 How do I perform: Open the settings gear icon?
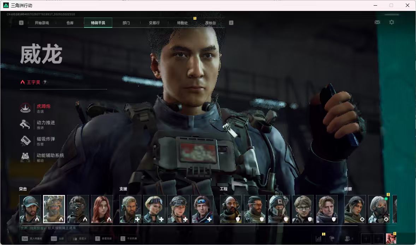392,22
